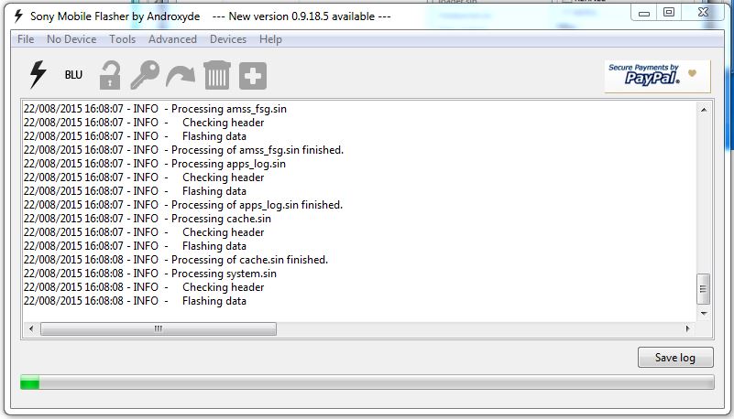The image size is (734, 419).
Task: Click the curved arrow icon in toolbar
Action: click(x=181, y=76)
